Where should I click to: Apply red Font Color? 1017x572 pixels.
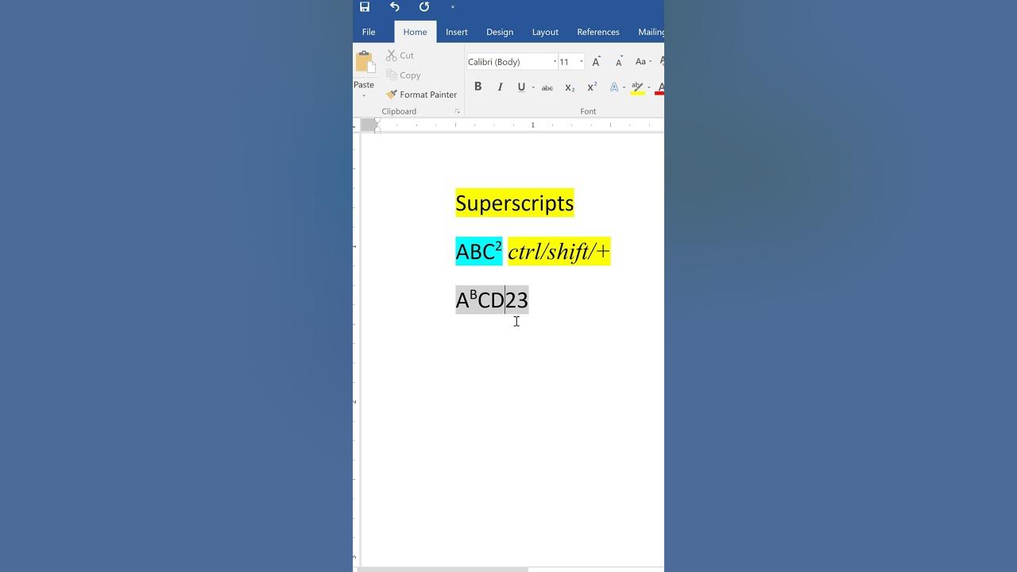point(659,87)
